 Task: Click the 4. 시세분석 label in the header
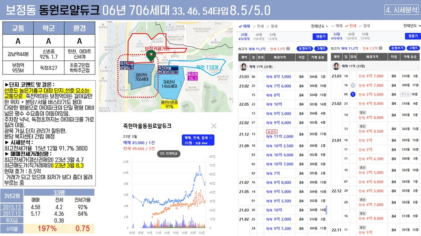pyautogui.click(x=402, y=9)
